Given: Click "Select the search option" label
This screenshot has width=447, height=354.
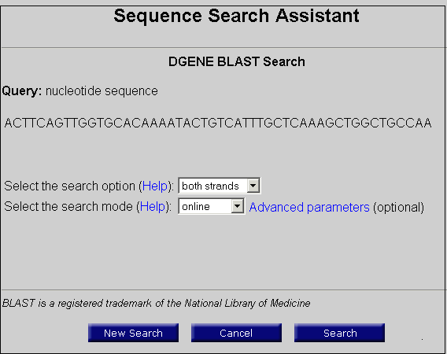Looking at the screenshot, I should coord(69,186).
